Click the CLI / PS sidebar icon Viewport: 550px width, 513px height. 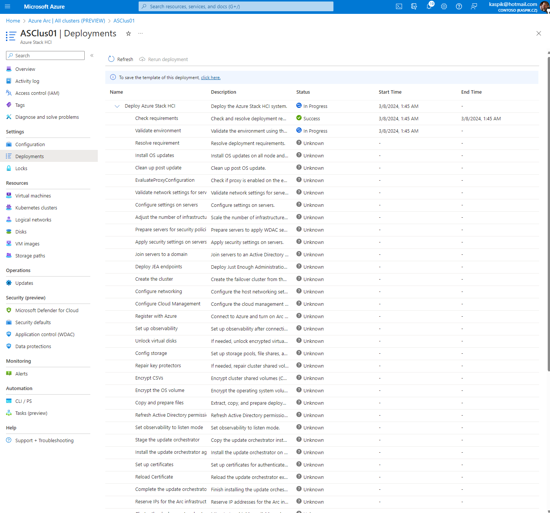pos(9,401)
